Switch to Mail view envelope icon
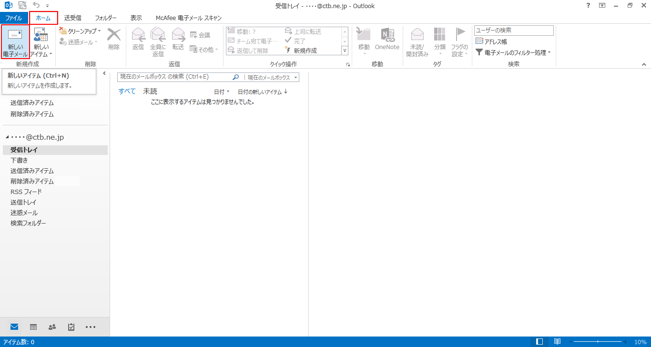 coord(14,327)
